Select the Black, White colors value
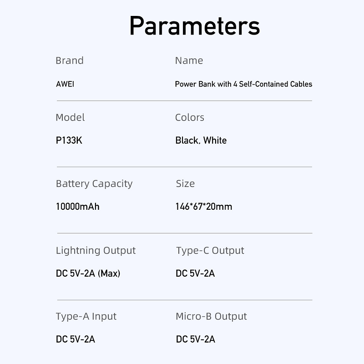364x364 pixels. pyautogui.click(x=201, y=141)
